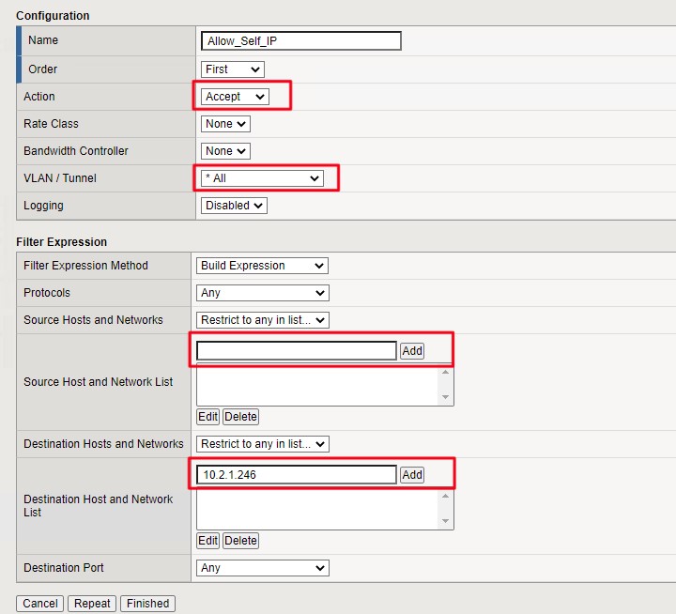Viewport: 676px width, 614px height.
Task: Click Edit under the source host list
Action: point(207,417)
